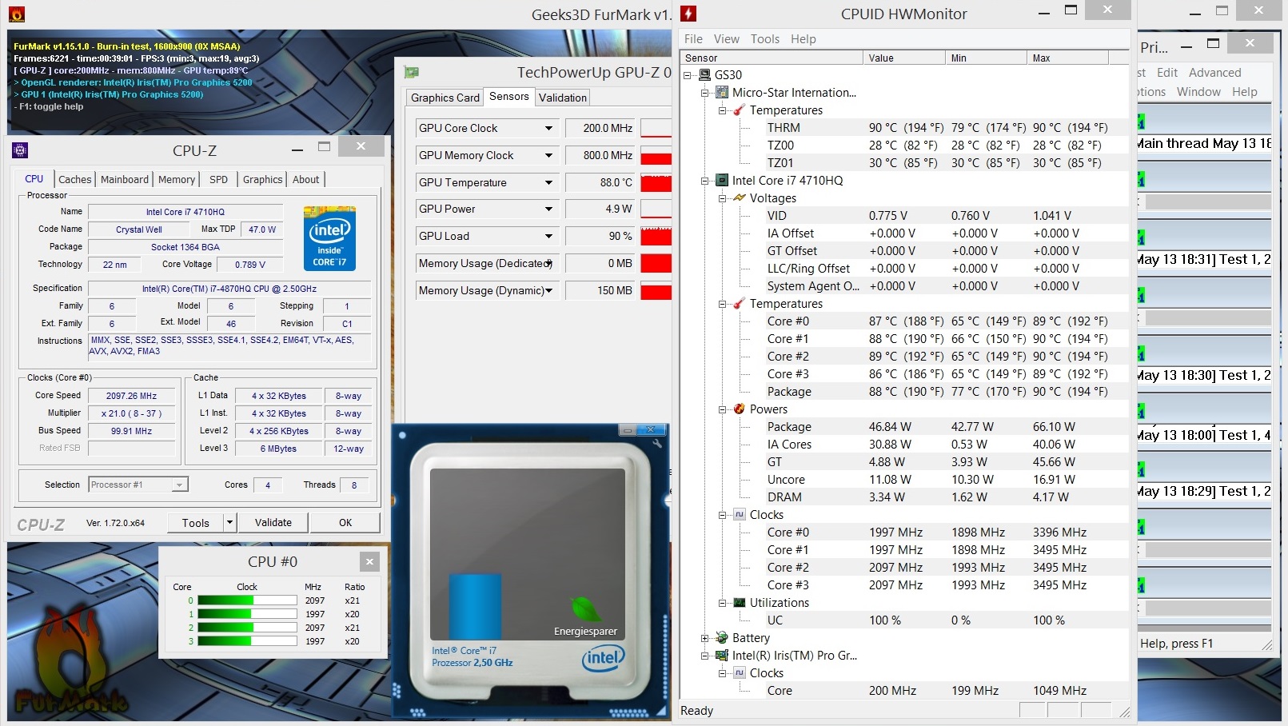Click the Validate button in CPU-Z
This screenshot has height=726, width=1288.
click(273, 523)
